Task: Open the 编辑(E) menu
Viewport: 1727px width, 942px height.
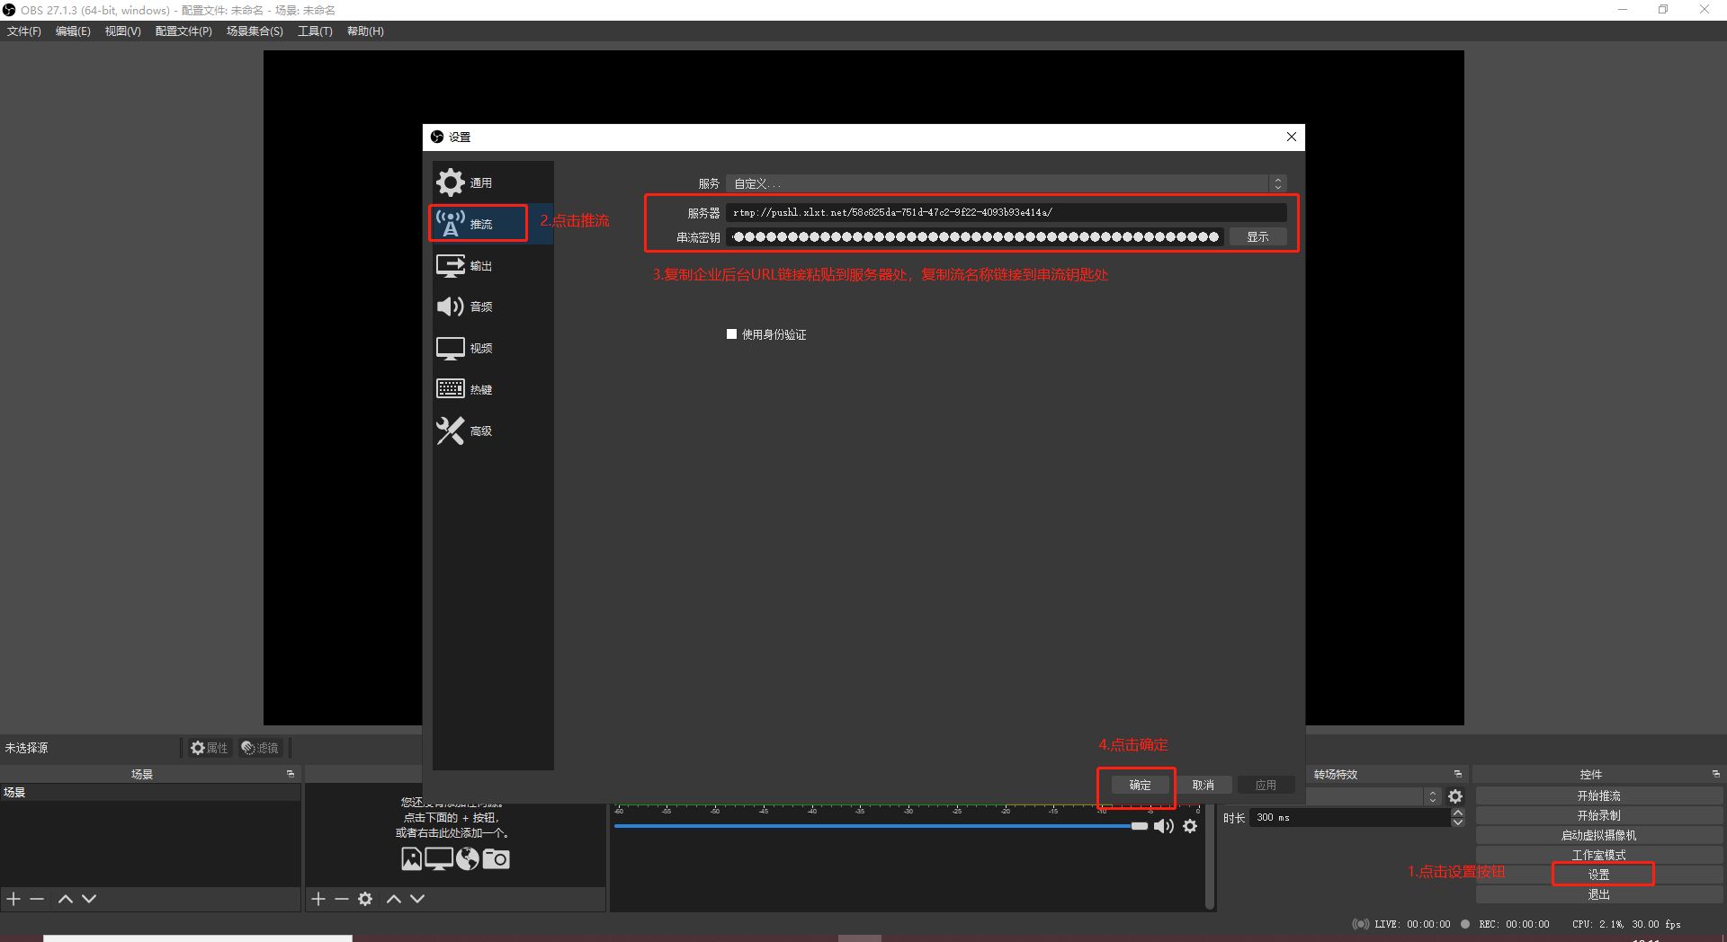Action: click(x=73, y=31)
